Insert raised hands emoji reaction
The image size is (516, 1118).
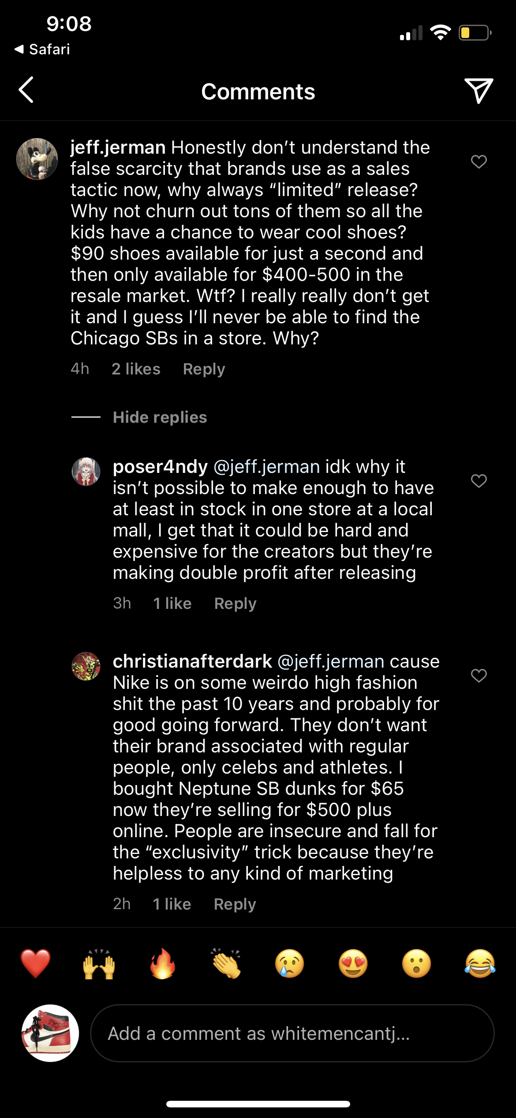point(99,964)
